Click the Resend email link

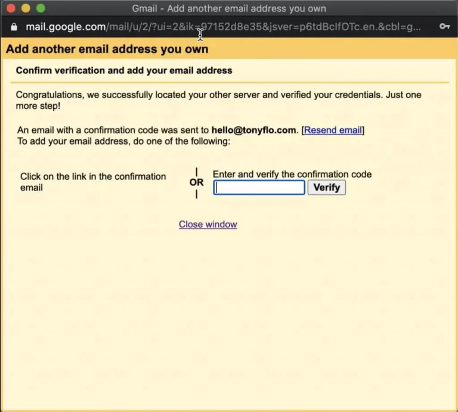click(x=333, y=130)
